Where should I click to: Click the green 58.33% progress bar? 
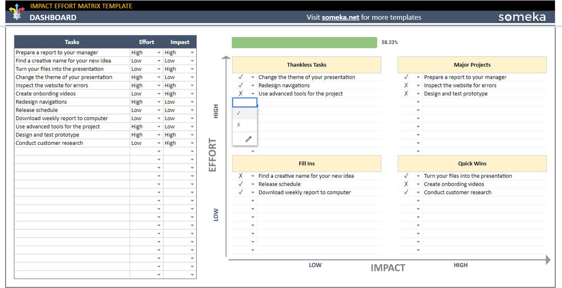(x=303, y=42)
